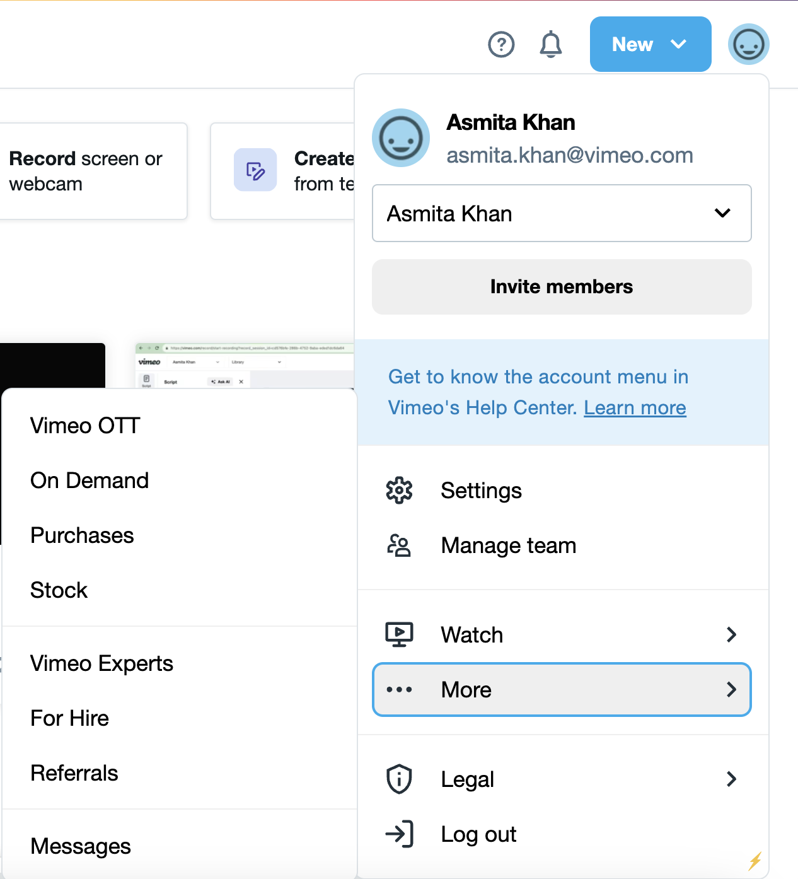Click the Watch monitor icon

[x=399, y=634]
